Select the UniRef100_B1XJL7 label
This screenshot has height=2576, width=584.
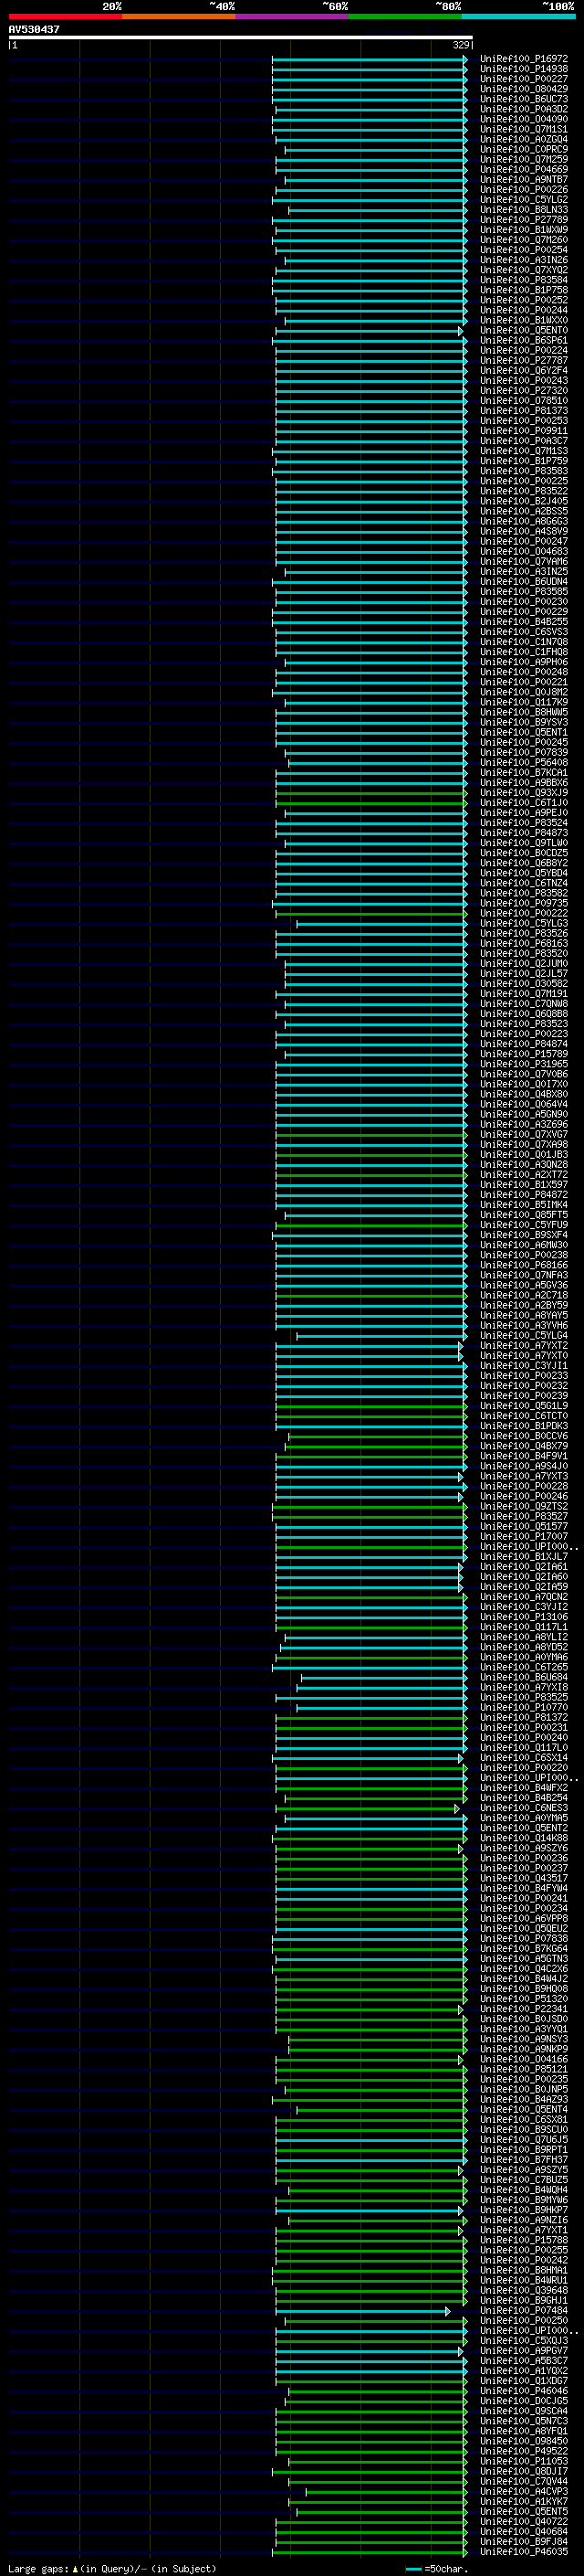[523, 1557]
